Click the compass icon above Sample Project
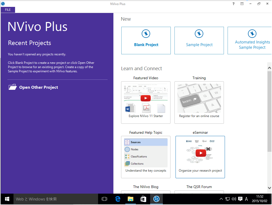 pyautogui.click(x=199, y=34)
